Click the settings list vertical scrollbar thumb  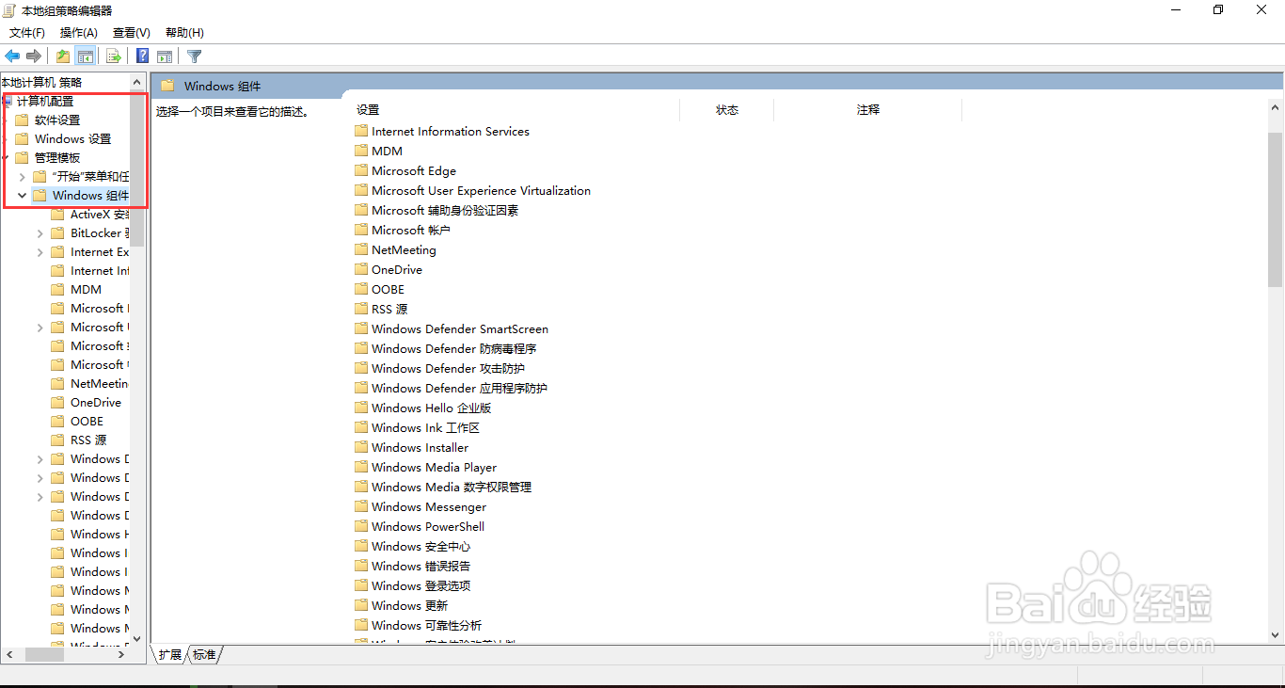coord(1276,209)
